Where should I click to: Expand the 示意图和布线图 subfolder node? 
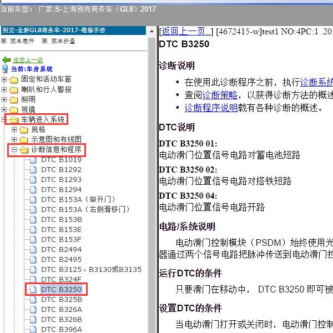click(x=14, y=139)
